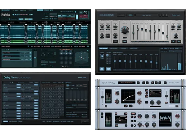
Task: Click the Sources button in Spacelab
Action: point(121,15)
